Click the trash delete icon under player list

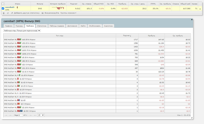3,13
